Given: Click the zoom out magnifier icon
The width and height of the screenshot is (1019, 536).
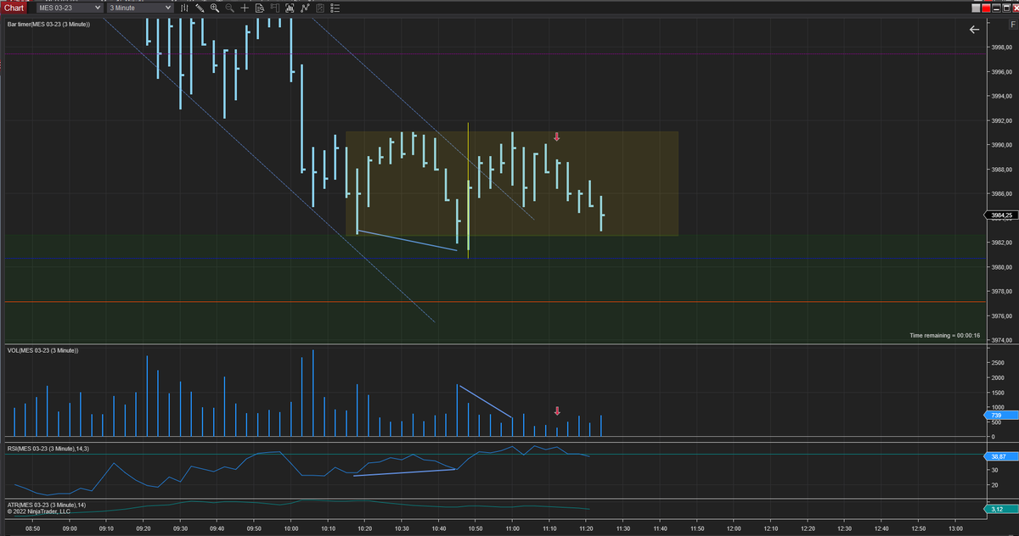Looking at the screenshot, I should click(230, 8).
